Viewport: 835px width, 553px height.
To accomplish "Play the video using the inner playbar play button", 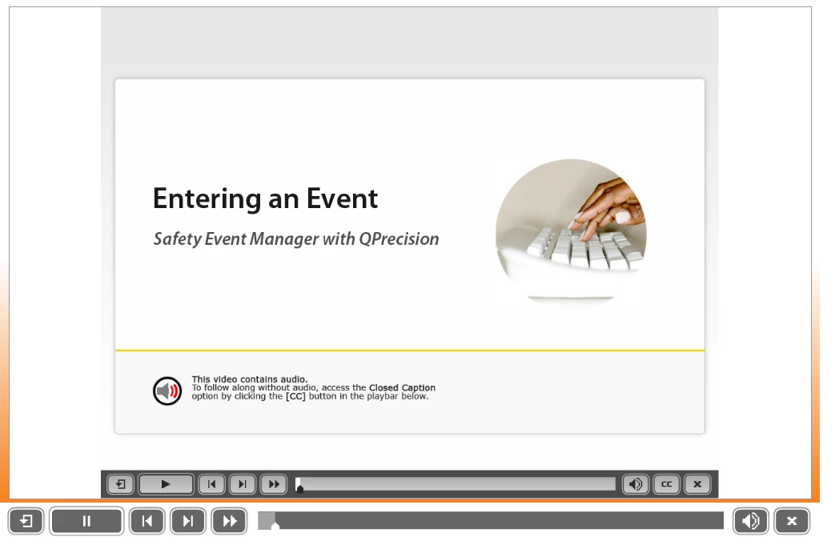I will 166,484.
